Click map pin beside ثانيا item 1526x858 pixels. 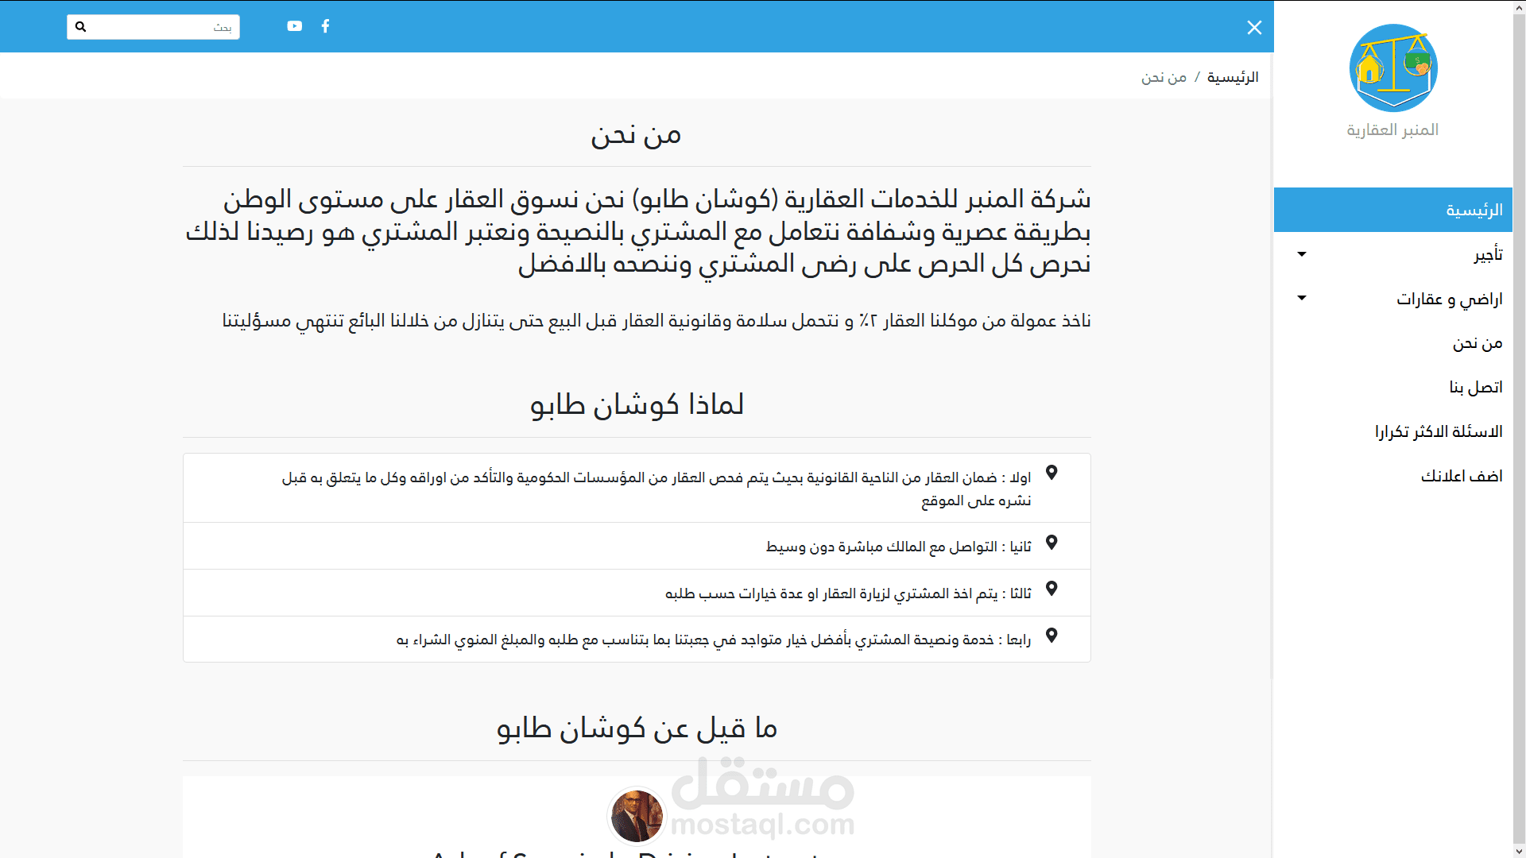pos(1052,543)
